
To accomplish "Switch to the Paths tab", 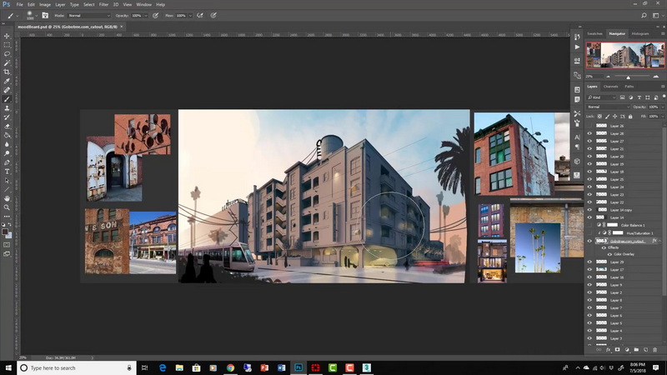I will (629, 87).
